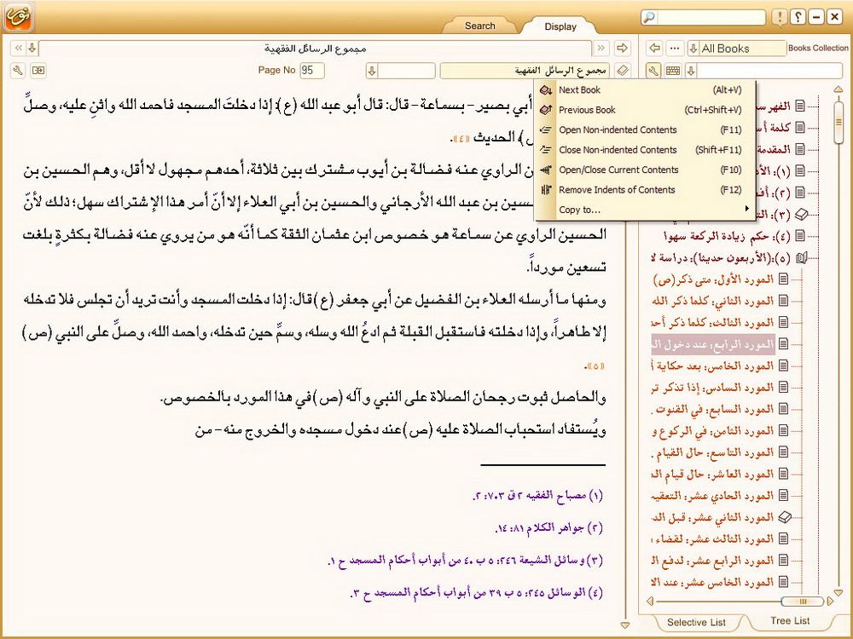The image size is (853, 639).
Task: Select tree item المورد الخامس: بعد حكاية
Action: 712,366
